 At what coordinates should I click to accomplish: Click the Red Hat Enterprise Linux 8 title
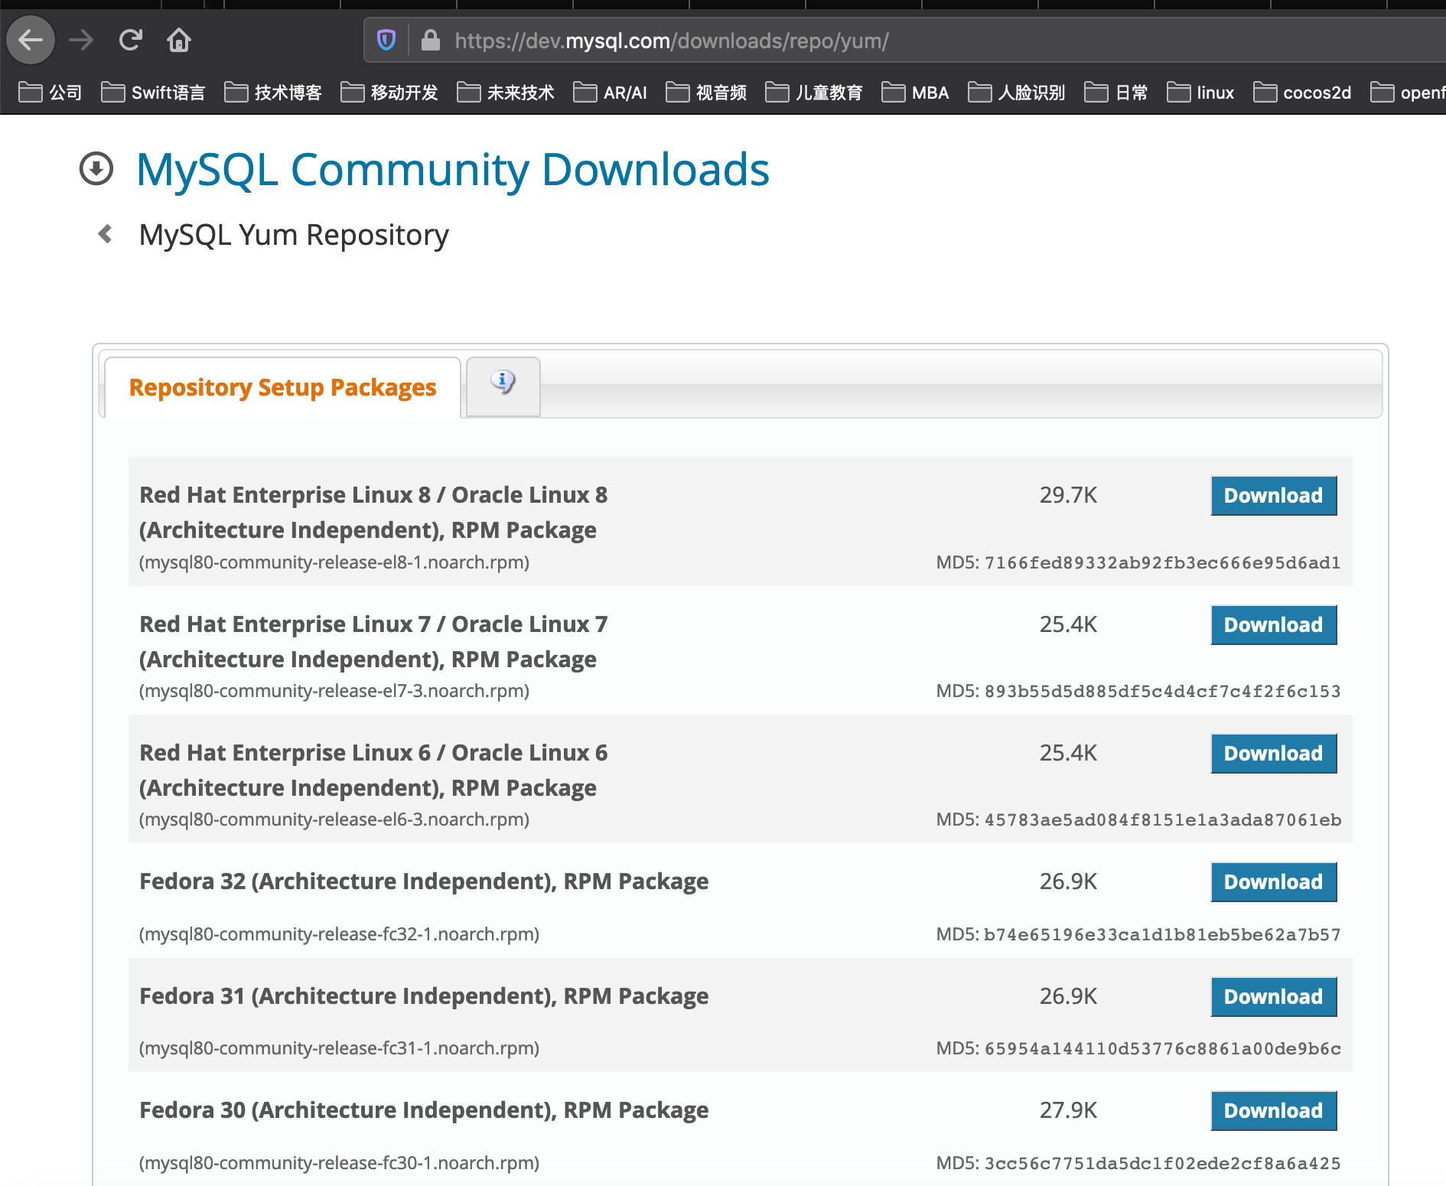(x=373, y=513)
